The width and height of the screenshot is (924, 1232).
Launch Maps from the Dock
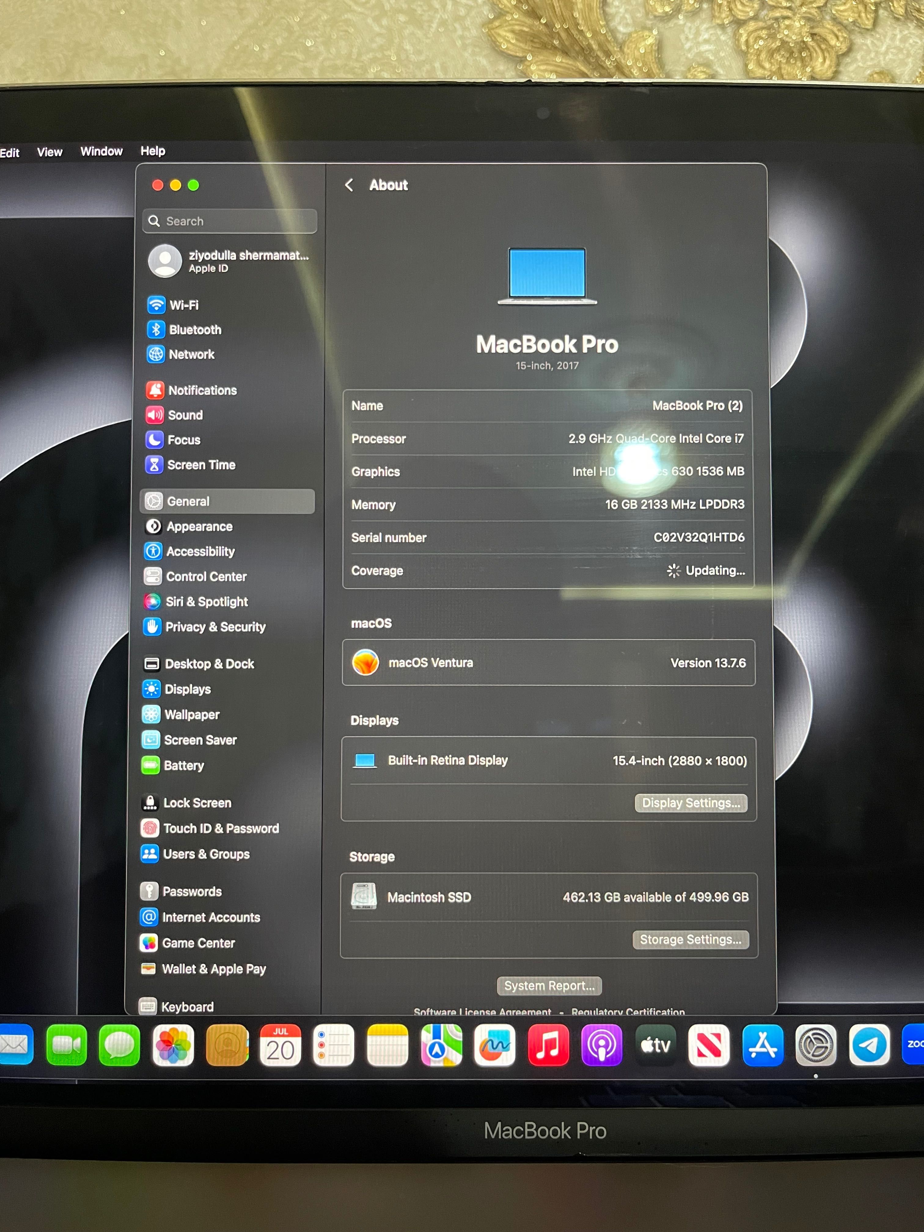pos(441,1045)
